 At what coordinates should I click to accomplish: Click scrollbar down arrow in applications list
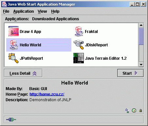[141, 65]
